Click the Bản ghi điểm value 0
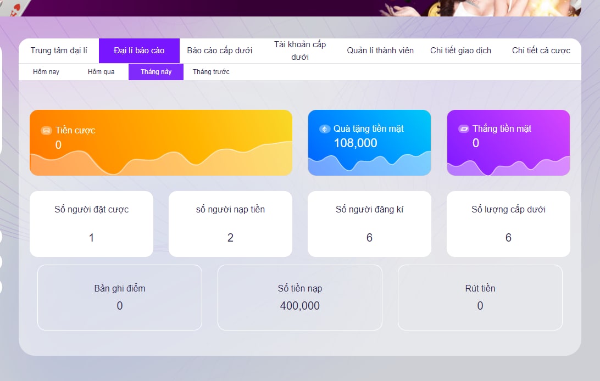Screen dimensions: 600x381 tap(120, 306)
